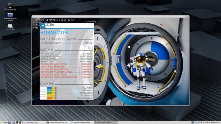This screenshot has height=124, width=221.
Task: Select the НАЧАТЬ НОВУЮ ИГРУ row
Action: tap(66, 43)
